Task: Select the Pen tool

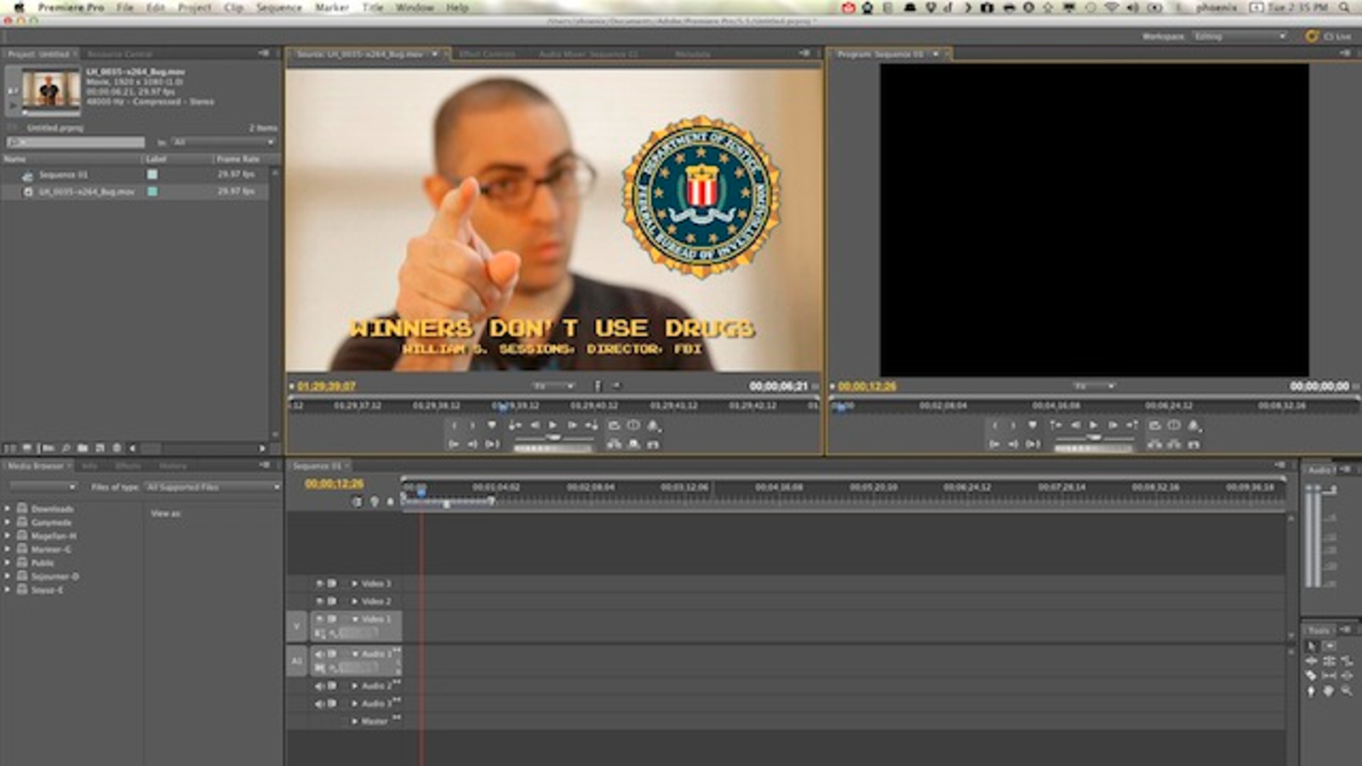Action: pyautogui.click(x=1311, y=691)
